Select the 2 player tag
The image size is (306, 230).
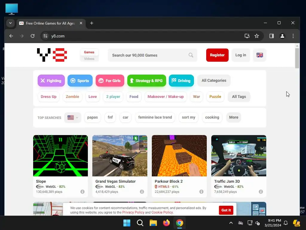pyautogui.click(x=113, y=97)
